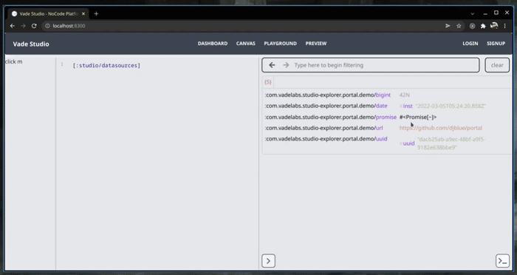Viewport: 517px width, 275px height.
Task: Open the Preview nav item
Action: (x=316, y=44)
